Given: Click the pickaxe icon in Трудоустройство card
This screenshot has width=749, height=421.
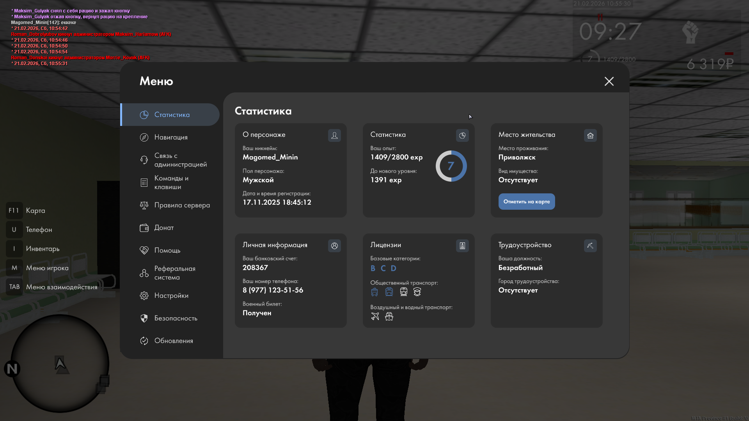Looking at the screenshot, I should click(x=590, y=246).
